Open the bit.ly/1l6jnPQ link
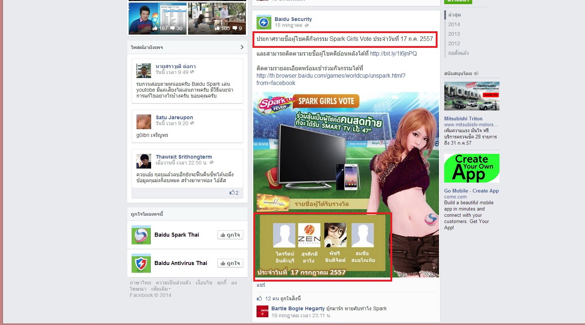The height and width of the screenshot is (325, 585). pyautogui.click(x=393, y=53)
